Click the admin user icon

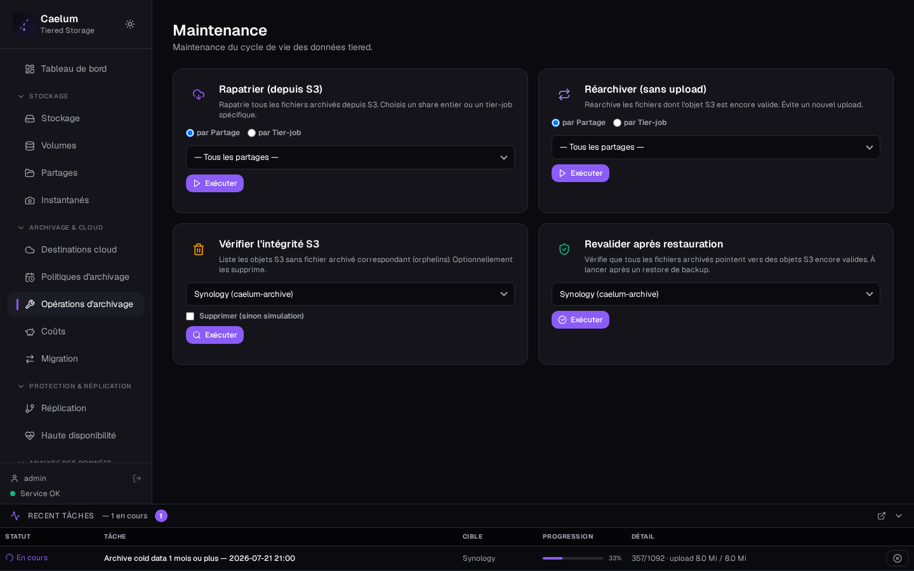[15, 478]
